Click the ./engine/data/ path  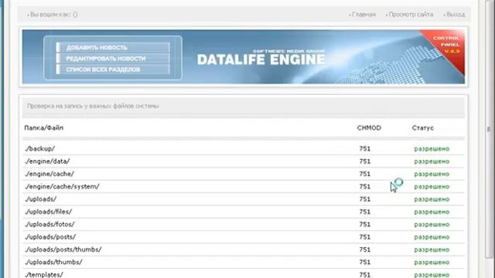47,161
